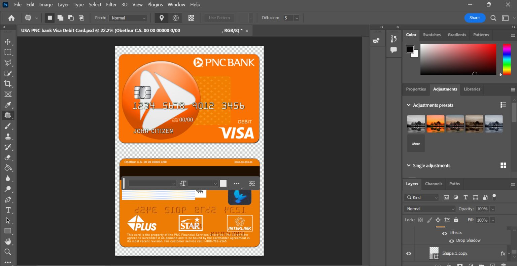This screenshot has height=266, width=517.
Task: Click the hue spectrum strip
Action: pyautogui.click(x=507, y=59)
